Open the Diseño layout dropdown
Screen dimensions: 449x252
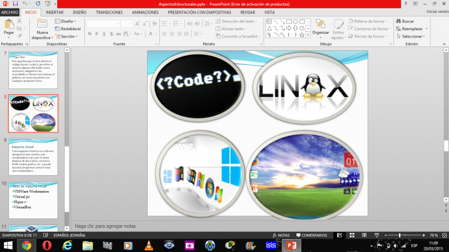coord(65,21)
